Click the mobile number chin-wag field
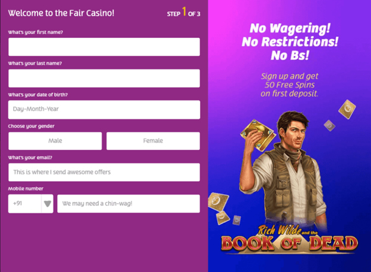The height and width of the screenshot is (272, 371). pos(128,204)
